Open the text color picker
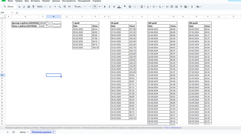 [x=119, y=7]
